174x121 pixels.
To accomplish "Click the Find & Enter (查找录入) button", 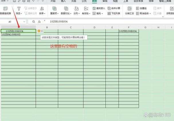I will point(98,8).
